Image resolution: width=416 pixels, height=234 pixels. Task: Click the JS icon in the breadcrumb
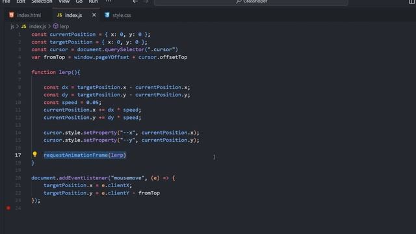23,26
